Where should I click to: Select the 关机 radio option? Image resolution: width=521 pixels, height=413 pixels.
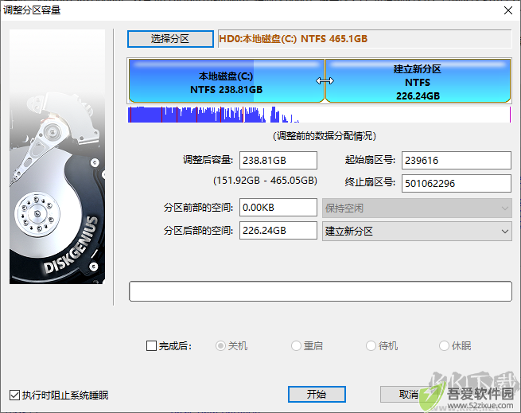[x=220, y=346]
